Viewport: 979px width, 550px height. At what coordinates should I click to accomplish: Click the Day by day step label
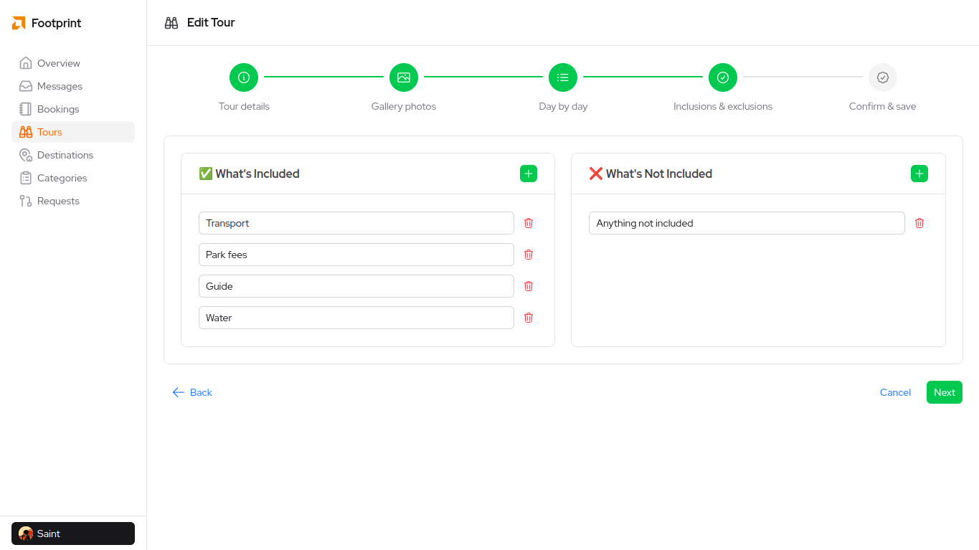(563, 106)
